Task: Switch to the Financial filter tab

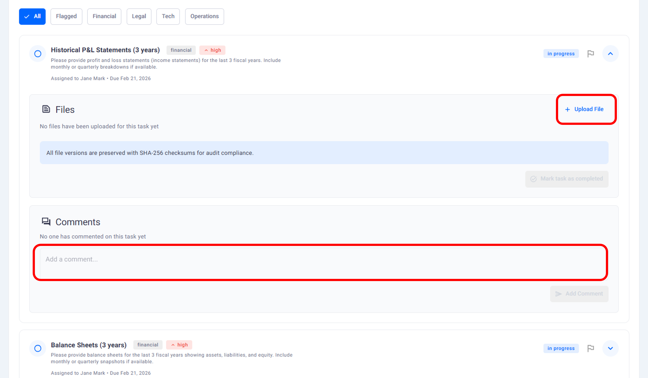Action: click(x=104, y=16)
